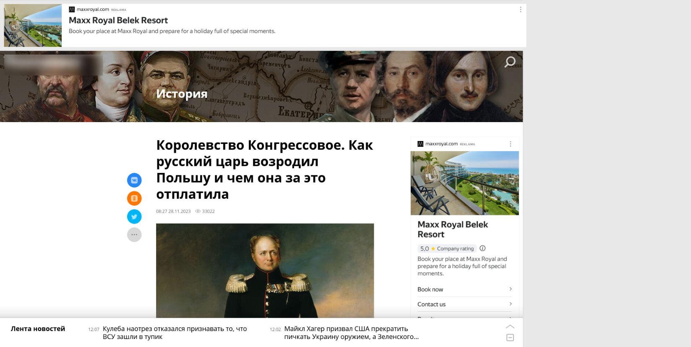The width and height of the screenshot is (691, 347).
Task: Open Book now chevron link
Action: (465, 289)
